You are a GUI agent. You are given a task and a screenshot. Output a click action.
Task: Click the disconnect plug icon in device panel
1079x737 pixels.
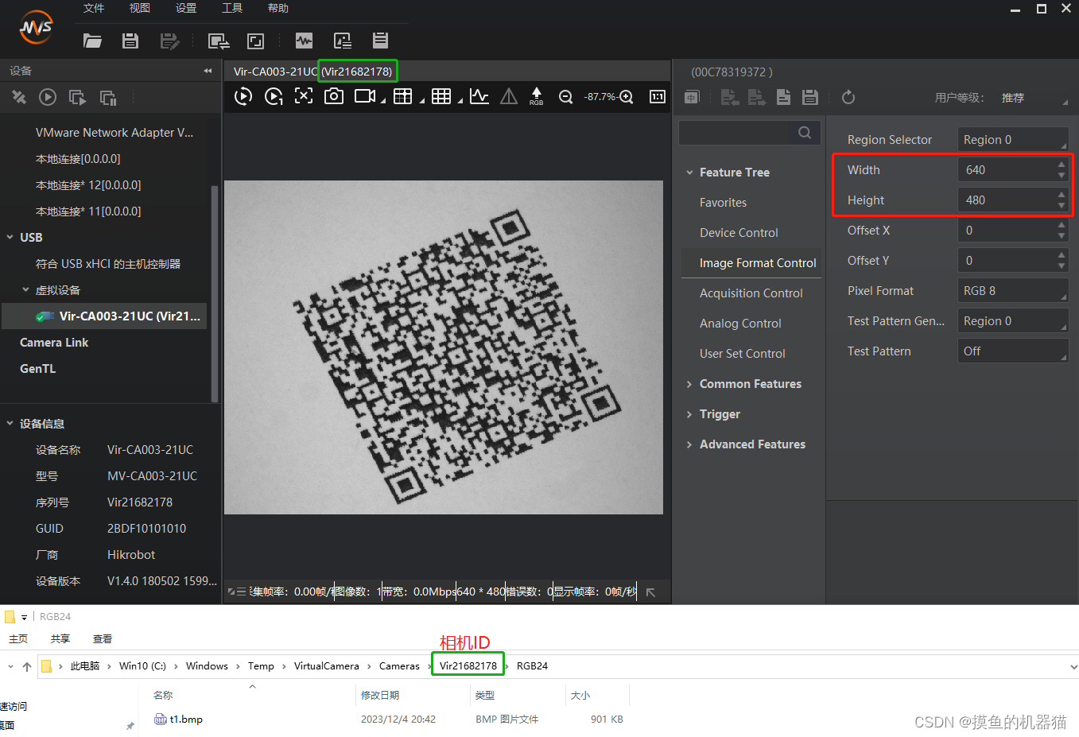pyautogui.click(x=19, y=98)
